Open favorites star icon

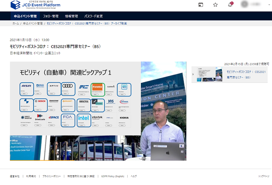(215, 5)
